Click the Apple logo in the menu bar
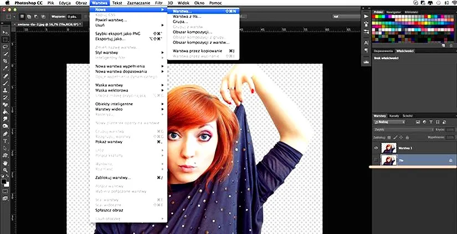This screenshot has width=457, height=234. pyautogui.click(x=6, y=3)
